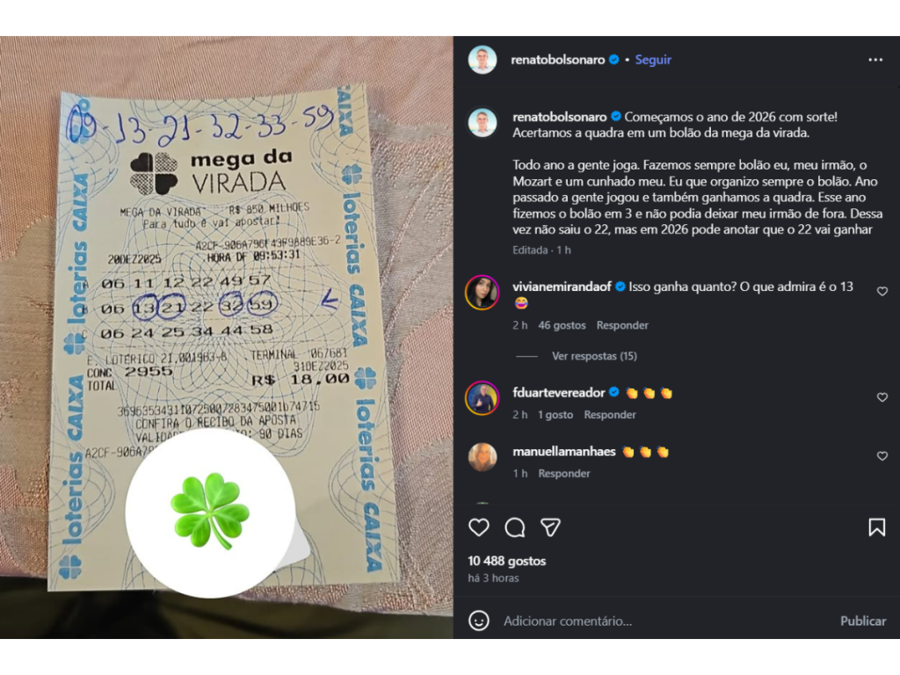Share post using paper plane icon

click(550, 527)
